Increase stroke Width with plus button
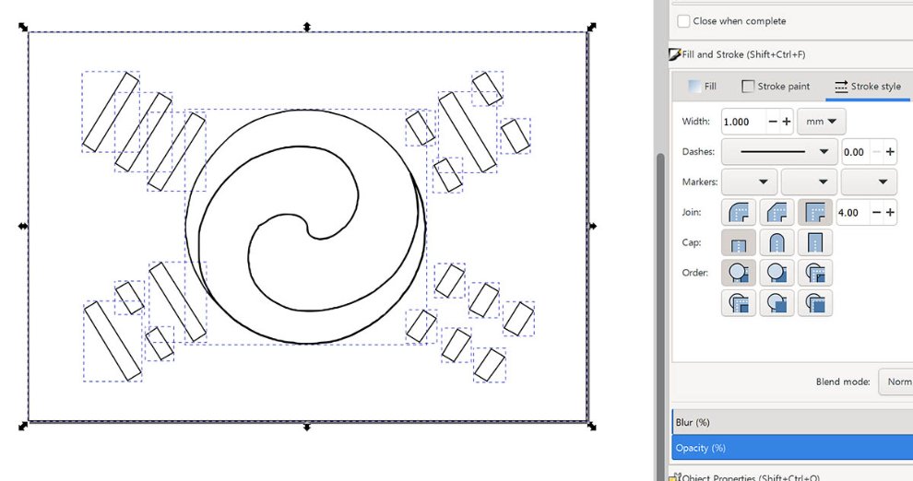 [787, 122]
